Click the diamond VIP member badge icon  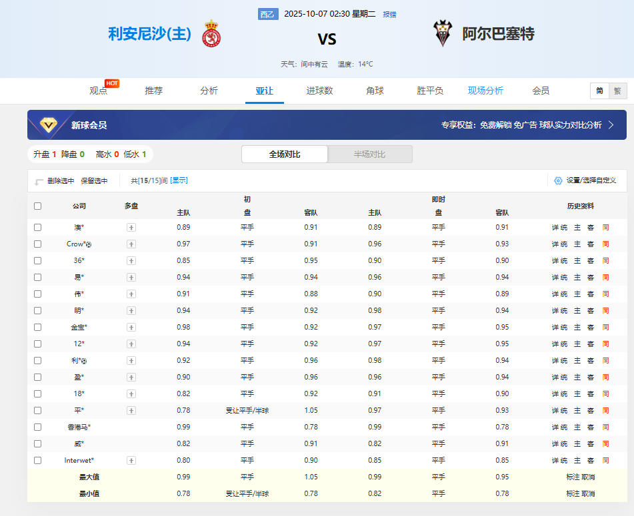49,125
